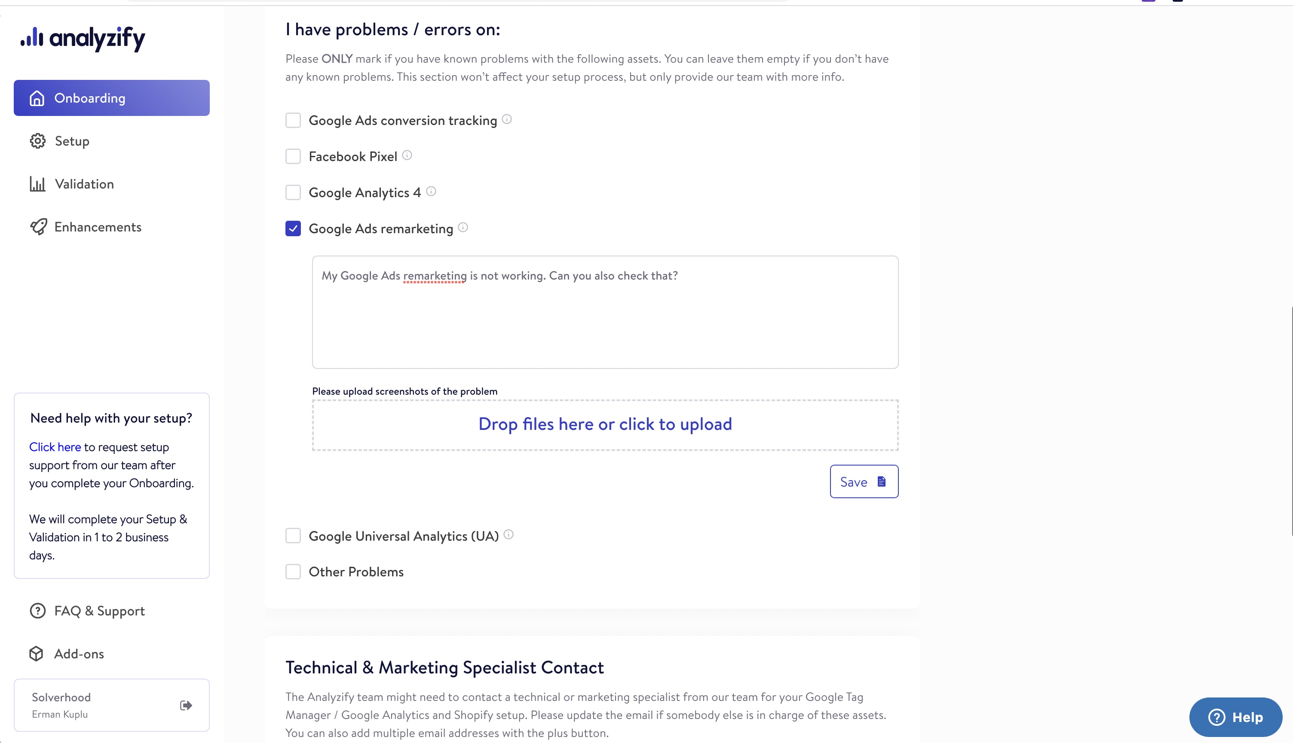The image size is (1293, 743).
Task: Enable the Other Problems checkbox
Action: 293,572
